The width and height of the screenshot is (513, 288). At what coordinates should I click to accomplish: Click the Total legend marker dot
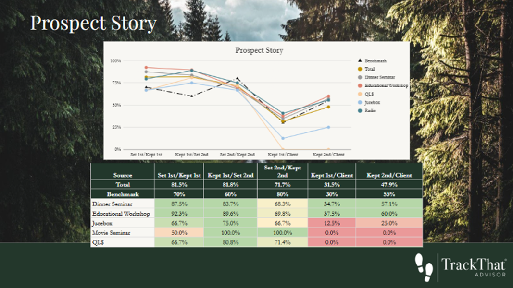click(361, 69)
